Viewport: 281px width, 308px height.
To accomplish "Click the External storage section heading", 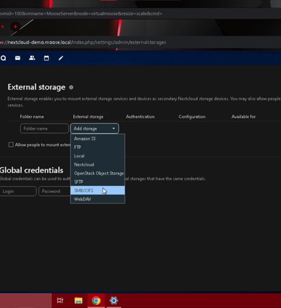I will coord(36,87).
